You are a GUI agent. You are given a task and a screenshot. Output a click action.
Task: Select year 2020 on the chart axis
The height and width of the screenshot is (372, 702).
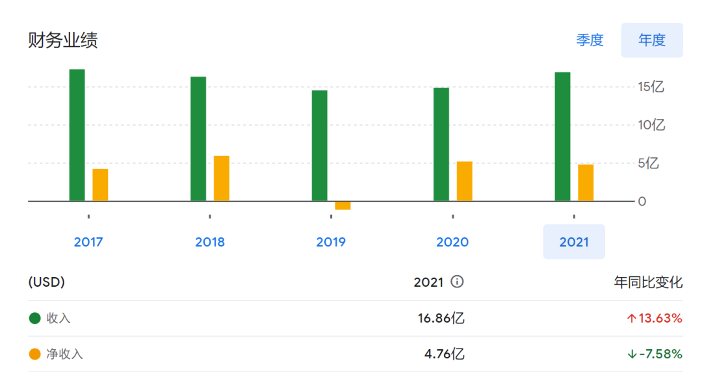pos(452,242)
